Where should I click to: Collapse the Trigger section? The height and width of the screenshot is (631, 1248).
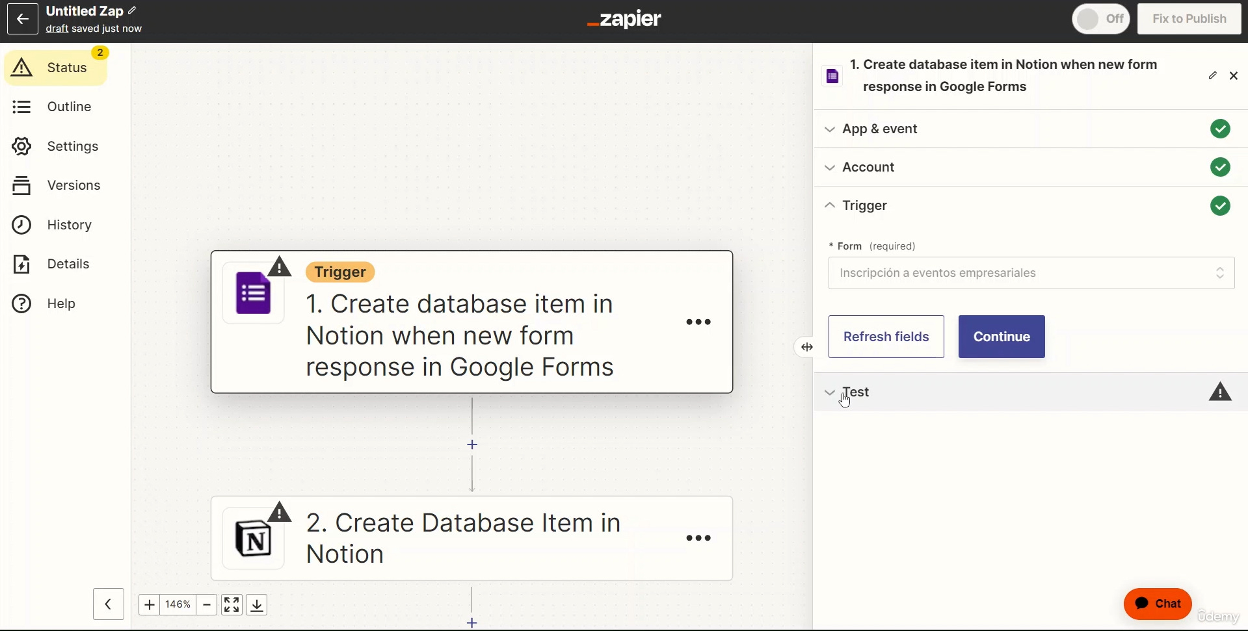[1031, 205]
